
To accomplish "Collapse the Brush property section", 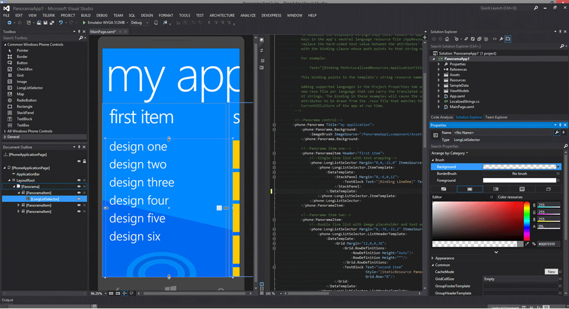I will tap(433, 160).
